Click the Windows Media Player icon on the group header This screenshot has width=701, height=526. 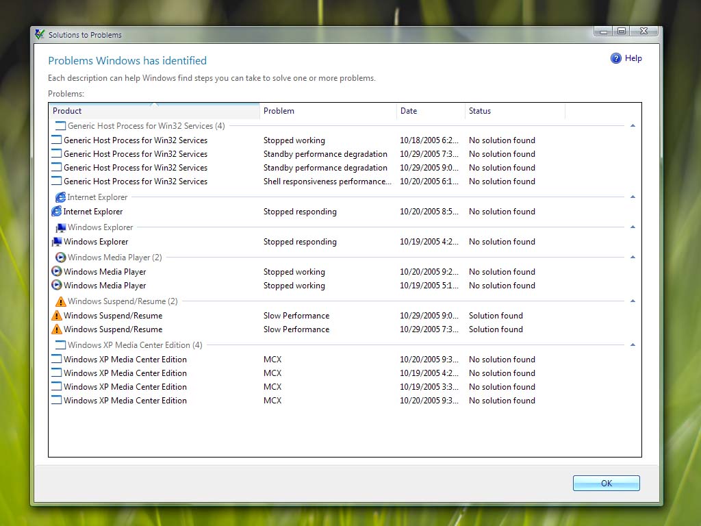[x=60, y=256]
